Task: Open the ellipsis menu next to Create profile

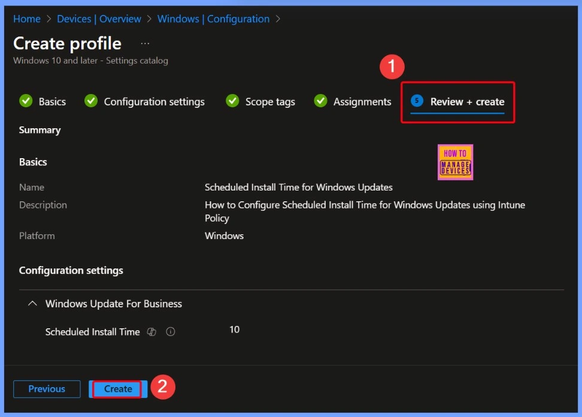Action: point(145,44)
